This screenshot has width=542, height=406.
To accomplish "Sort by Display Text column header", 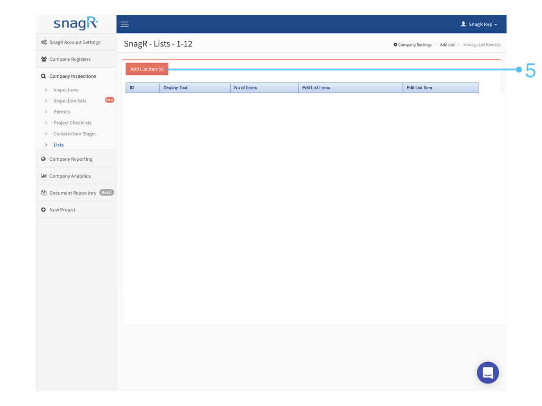I will 195,88.
